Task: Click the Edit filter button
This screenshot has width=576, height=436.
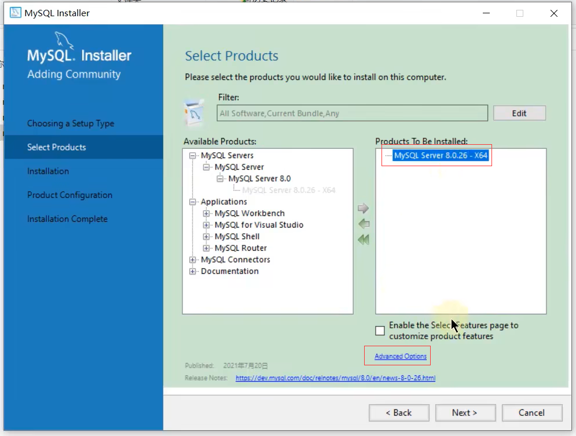Action: coord(519,113)
